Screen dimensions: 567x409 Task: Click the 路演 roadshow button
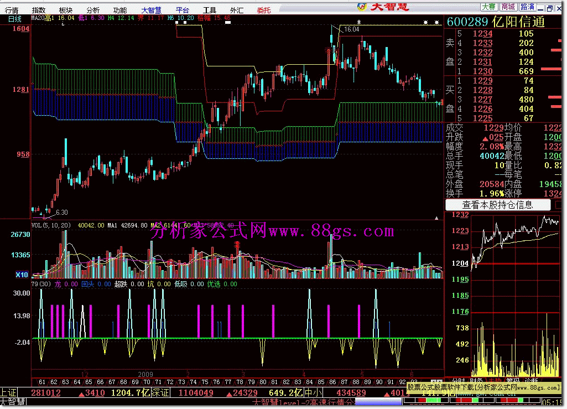(528, 7)
